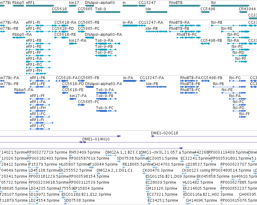Click the RhoBTB gene span bar

pos(185,6)
